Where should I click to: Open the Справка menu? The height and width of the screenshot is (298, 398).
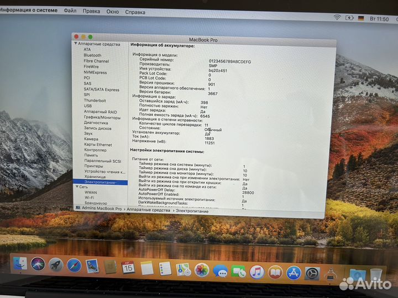point(135,12)
